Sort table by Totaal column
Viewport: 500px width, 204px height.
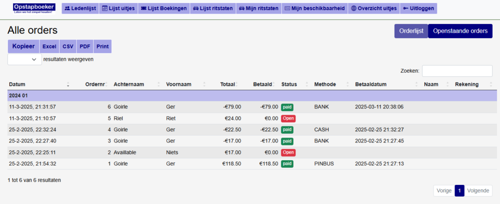pyautogui.click(x=228, y=84)
